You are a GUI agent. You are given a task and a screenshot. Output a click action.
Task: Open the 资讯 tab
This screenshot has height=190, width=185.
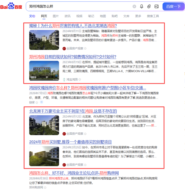(68, 16)
